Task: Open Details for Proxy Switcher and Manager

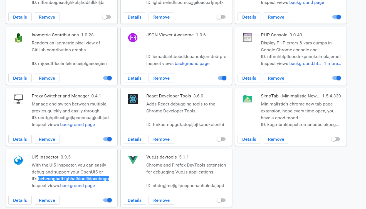Action: tap(20, 139)
